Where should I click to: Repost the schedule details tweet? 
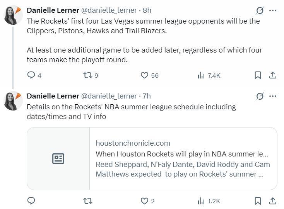[88, 201]
